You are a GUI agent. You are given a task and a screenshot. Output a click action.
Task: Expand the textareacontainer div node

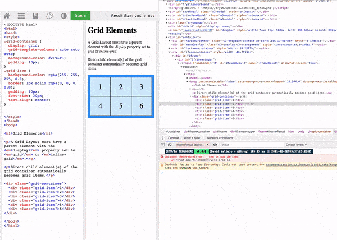pos(170,48)
